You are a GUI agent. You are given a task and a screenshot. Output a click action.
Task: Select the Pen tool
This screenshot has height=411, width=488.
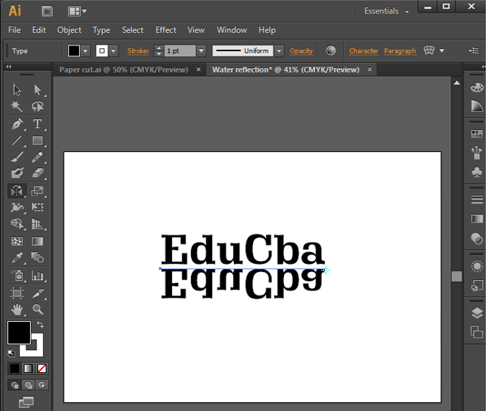coord(17,124)
